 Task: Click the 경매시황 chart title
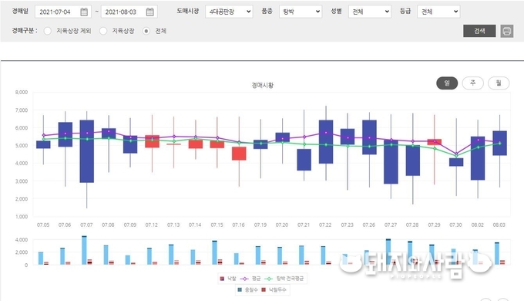click(x=262, y=86)
